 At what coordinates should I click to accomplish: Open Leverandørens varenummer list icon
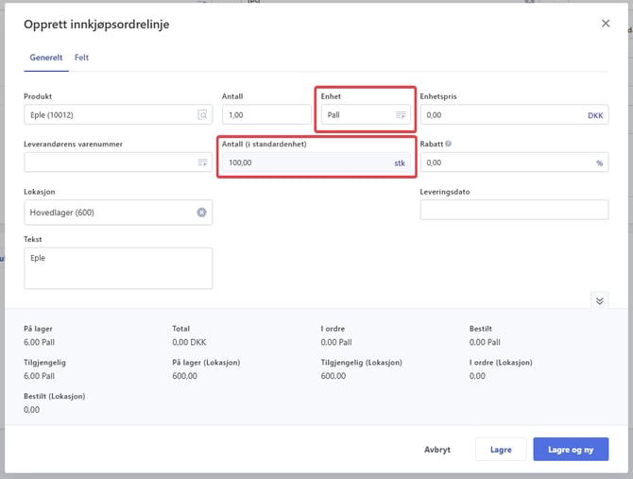click(x=202, y=163)
